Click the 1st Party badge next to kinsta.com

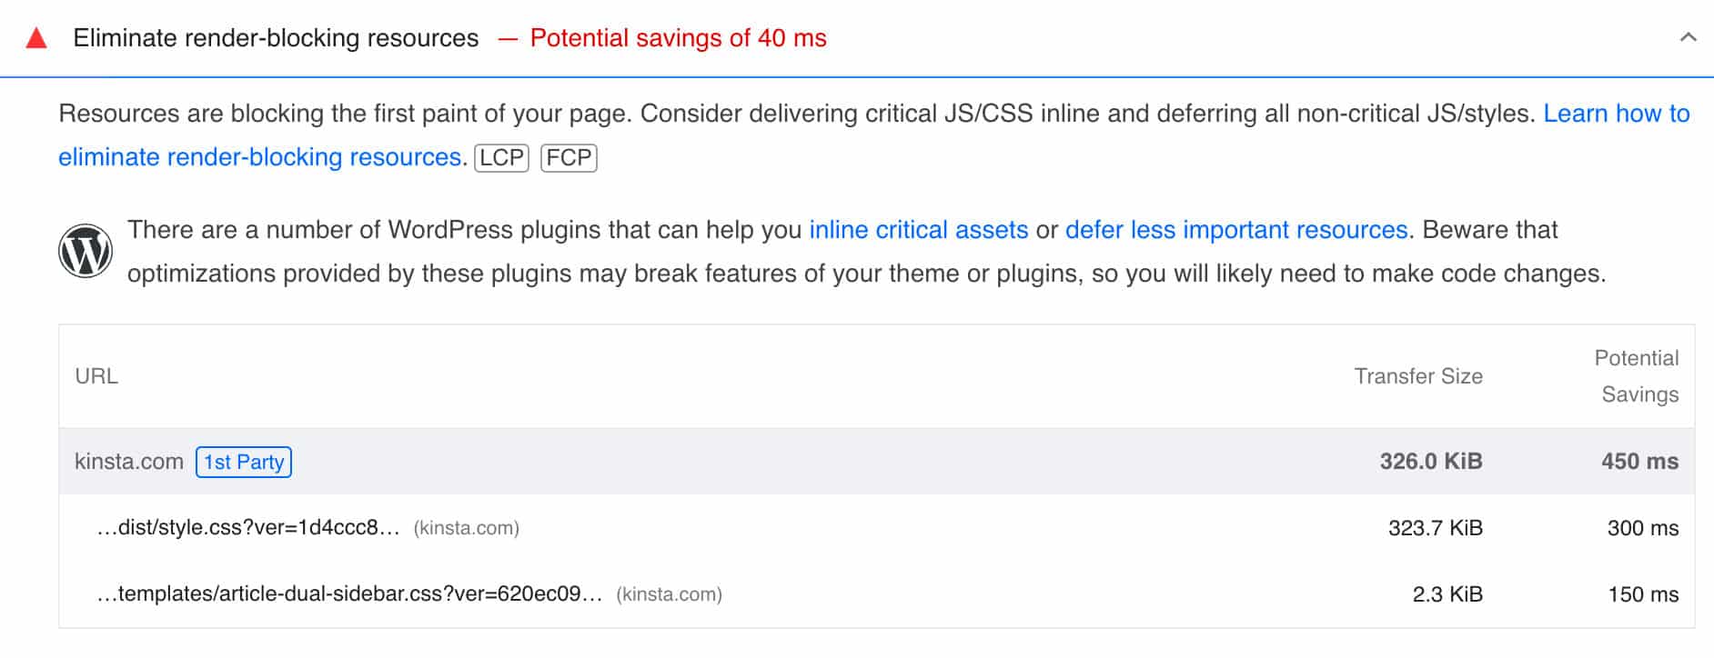[243, 462]
